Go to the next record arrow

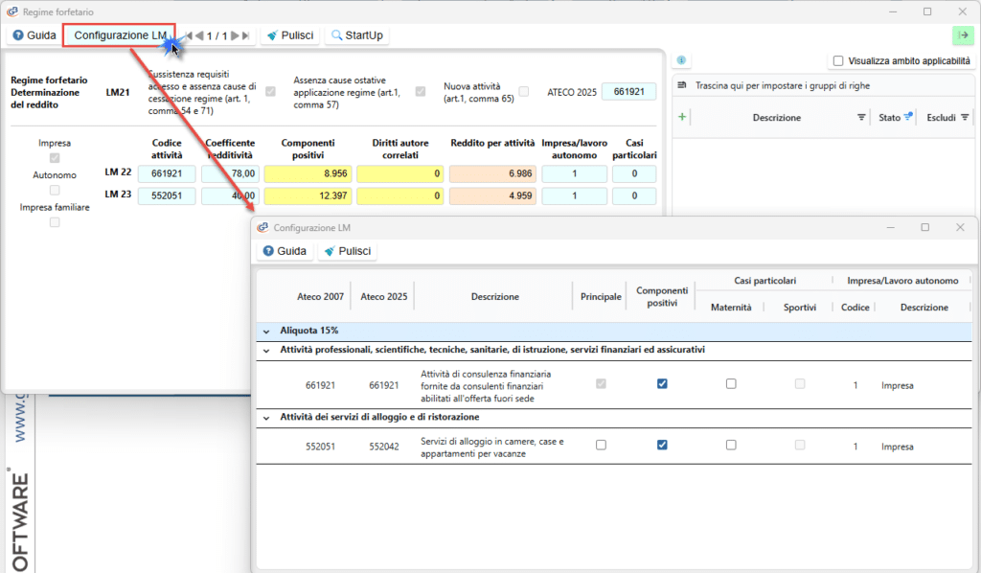tap(235, 35)
